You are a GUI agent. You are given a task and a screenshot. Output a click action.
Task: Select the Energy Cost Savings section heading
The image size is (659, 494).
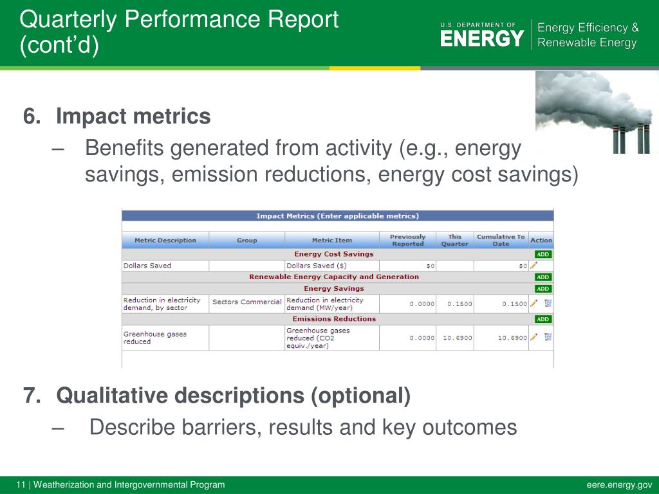coord(334,254)
